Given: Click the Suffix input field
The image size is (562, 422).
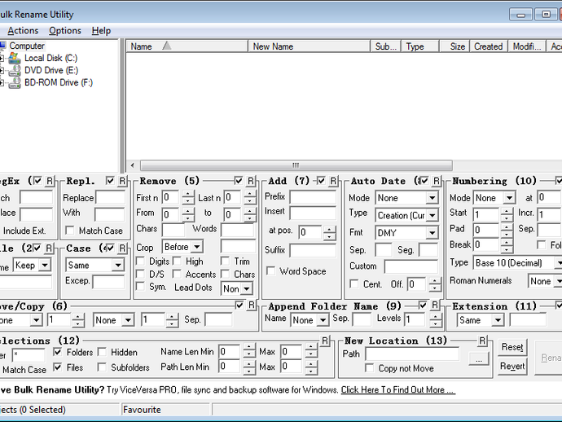Looking at the screenshot, I should (313, 250).
